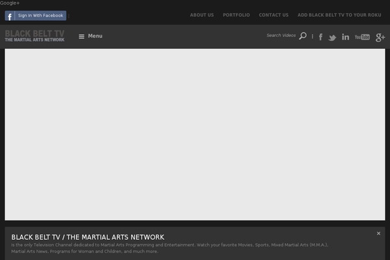Click the magnifying glass search icon
Viewport: 390px width, 260px height.
point(303,36)
